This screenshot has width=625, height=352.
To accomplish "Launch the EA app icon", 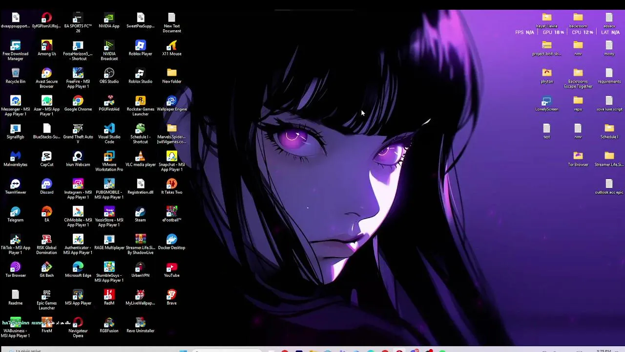I will pyautogui.click(x=47, y=215).
